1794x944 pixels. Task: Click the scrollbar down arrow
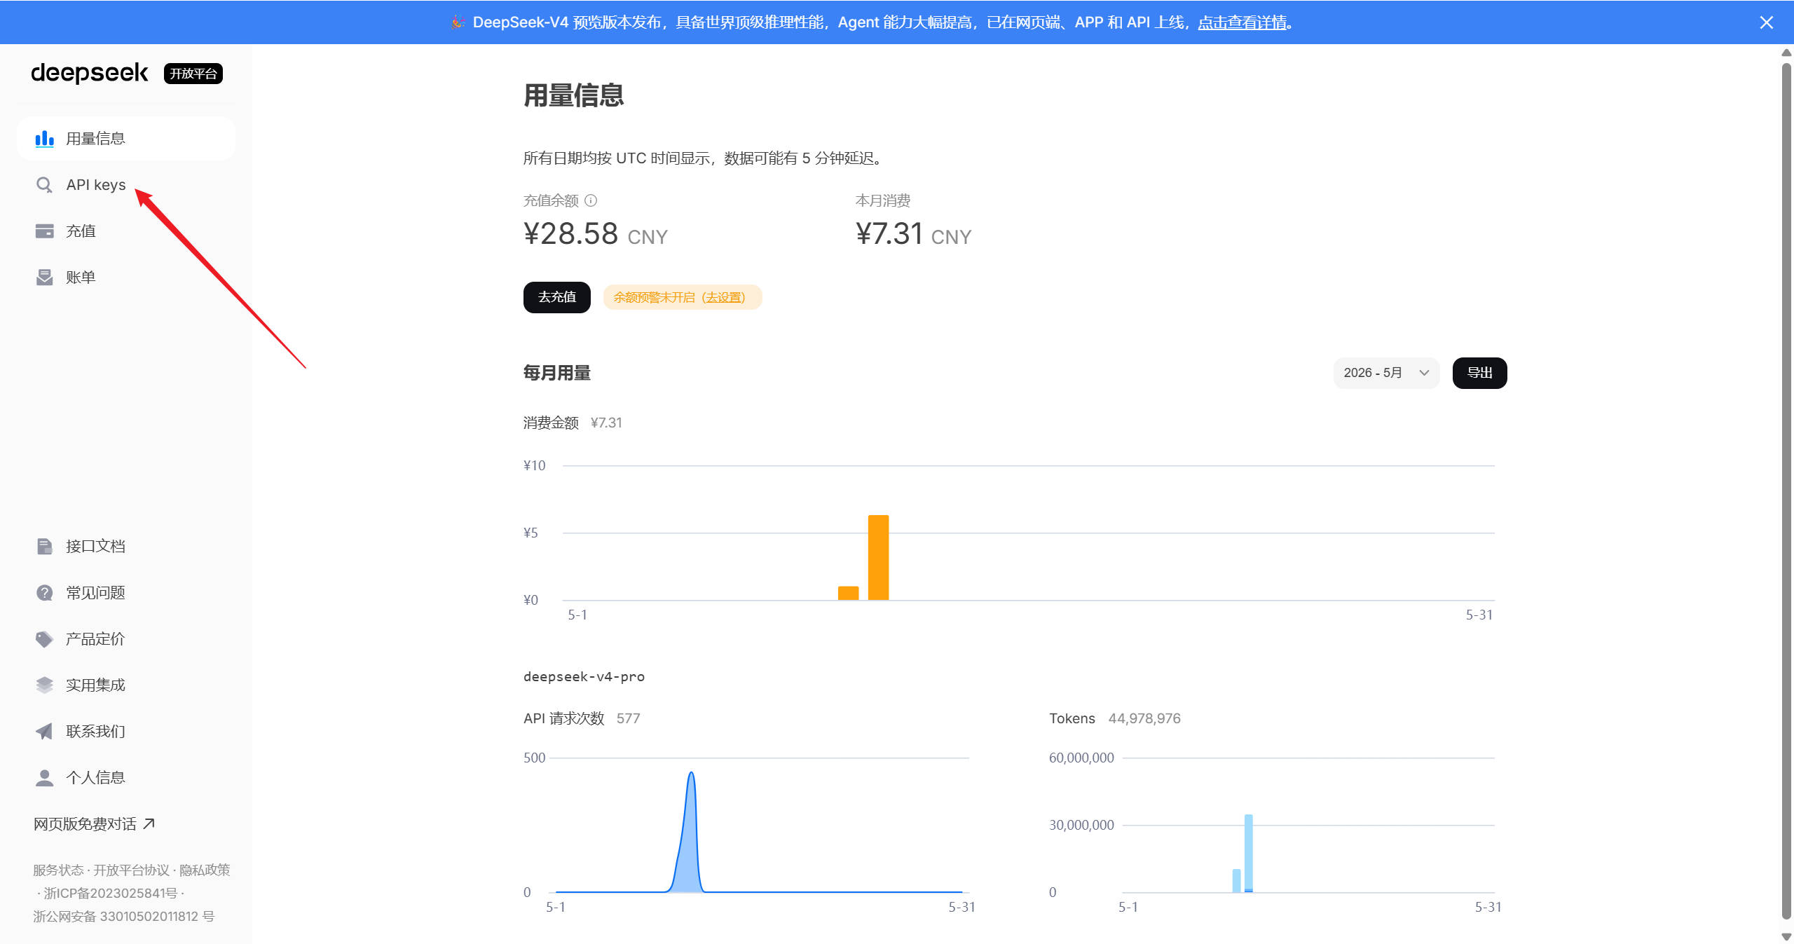click(x=1786, y=936)
